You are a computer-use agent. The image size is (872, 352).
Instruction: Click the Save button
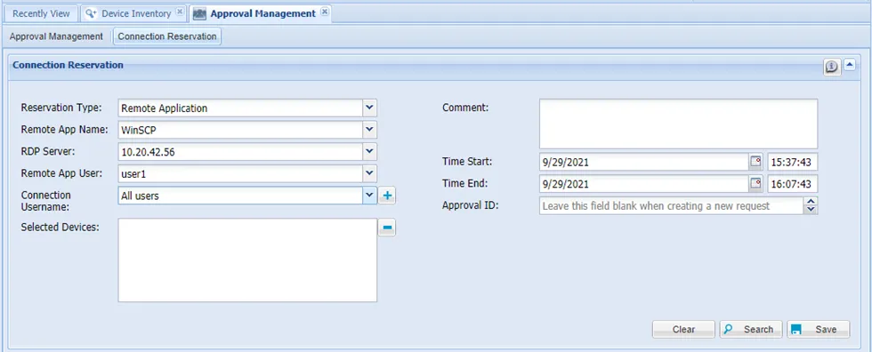coord(819,329)
